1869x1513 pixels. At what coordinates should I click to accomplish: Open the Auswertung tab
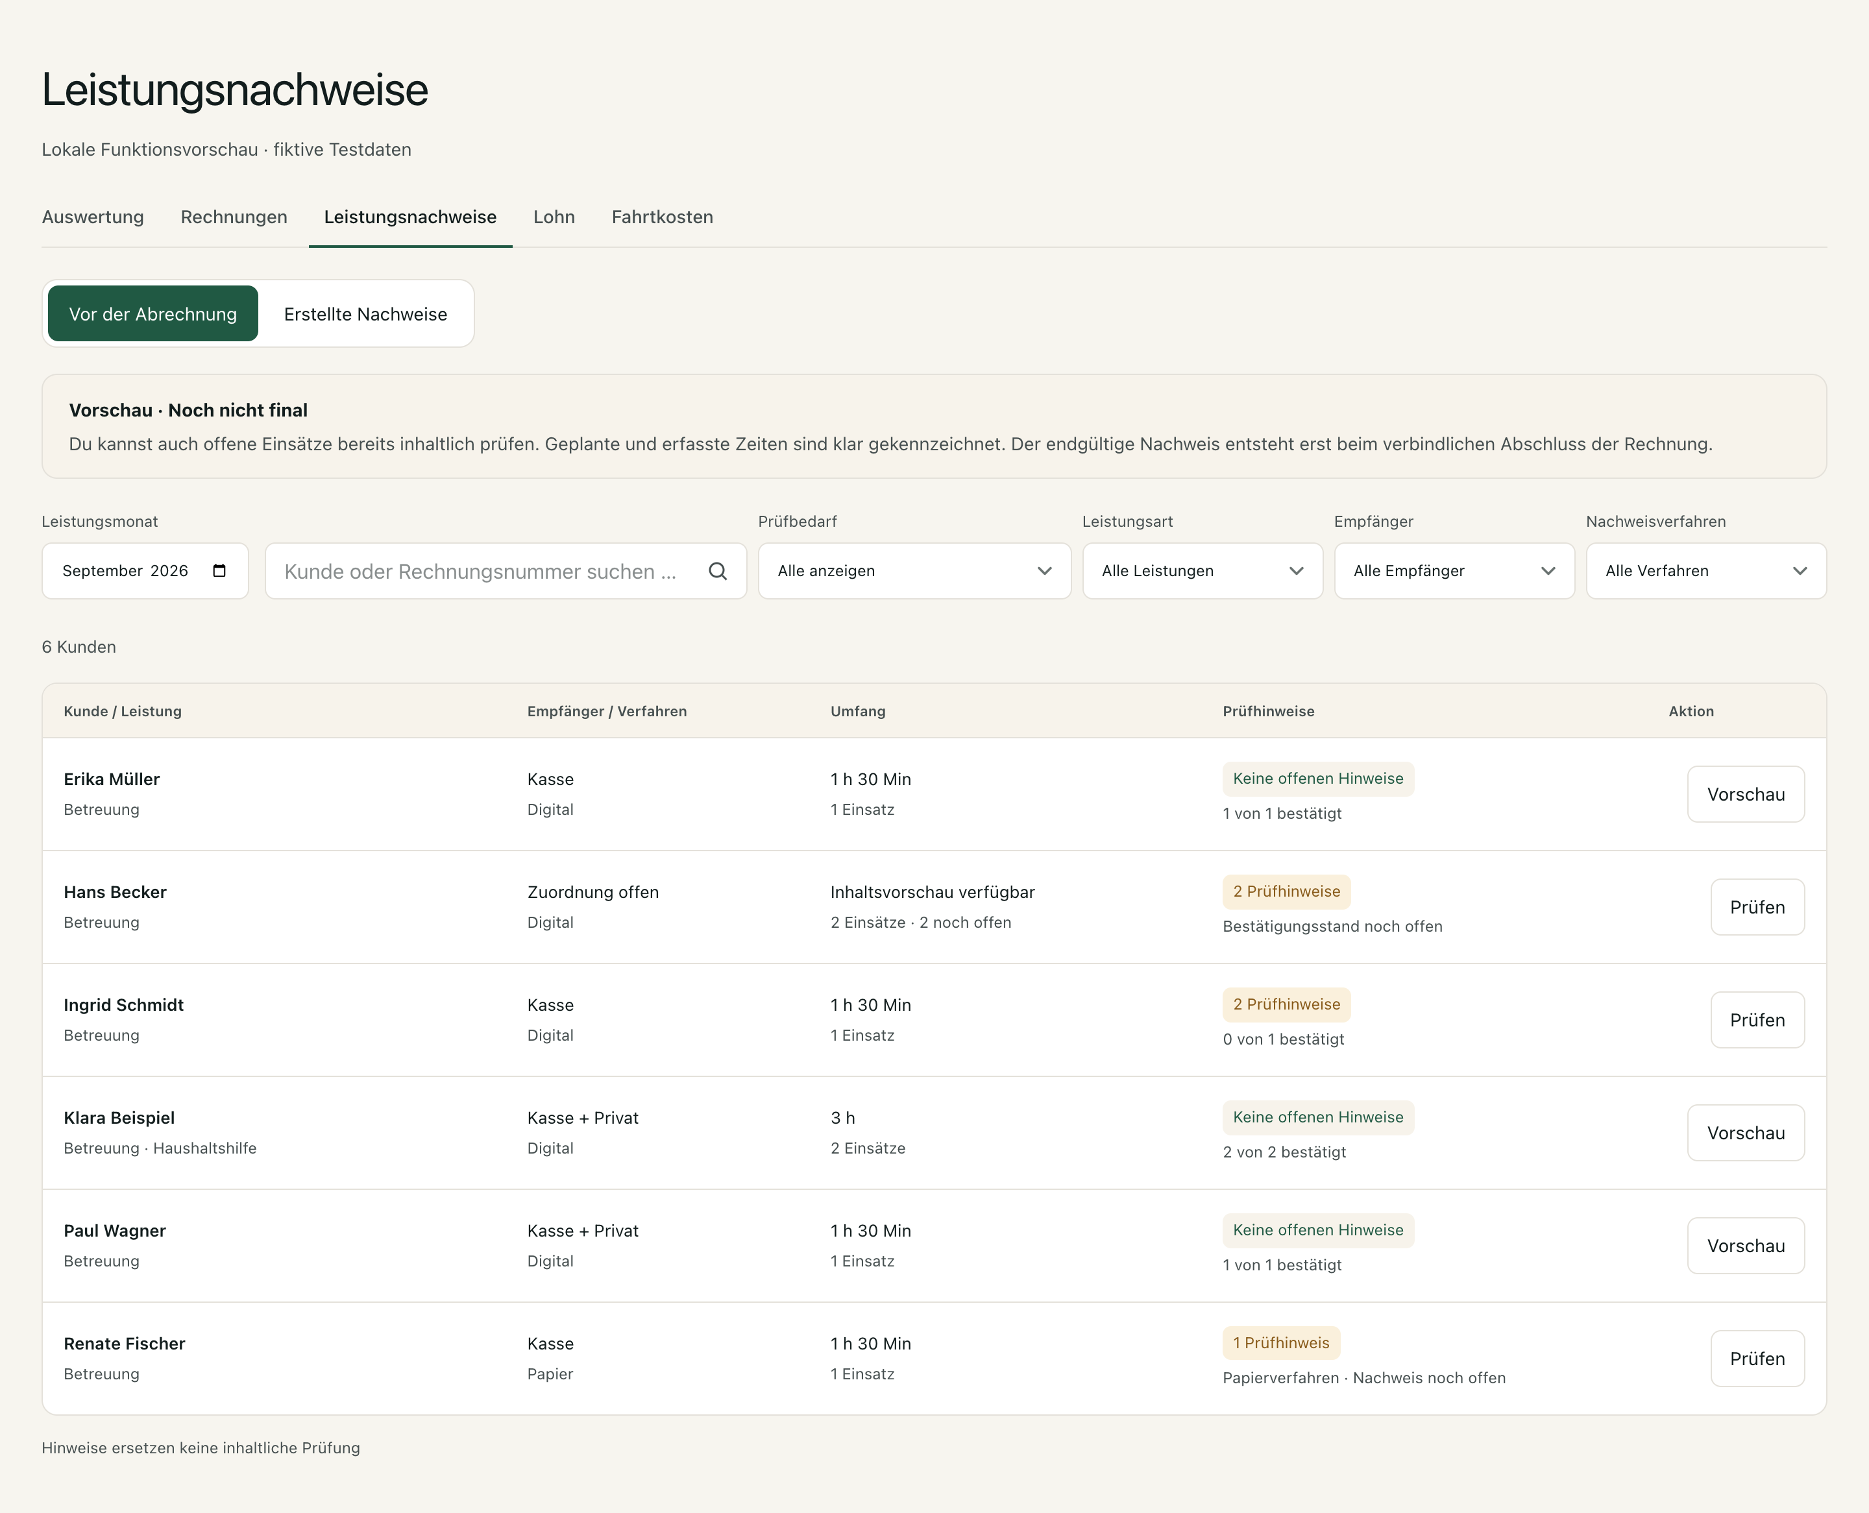(92, 217)
